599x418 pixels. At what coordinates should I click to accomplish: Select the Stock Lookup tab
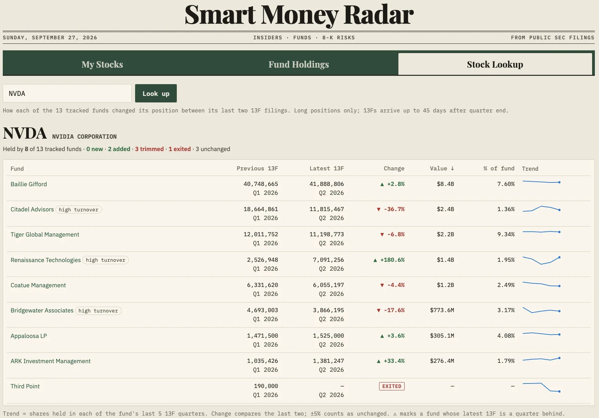pos(495,64)
